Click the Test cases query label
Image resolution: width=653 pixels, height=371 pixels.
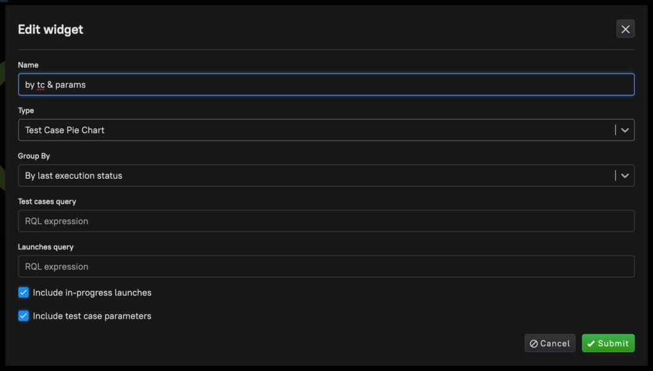tap(47, 202)
